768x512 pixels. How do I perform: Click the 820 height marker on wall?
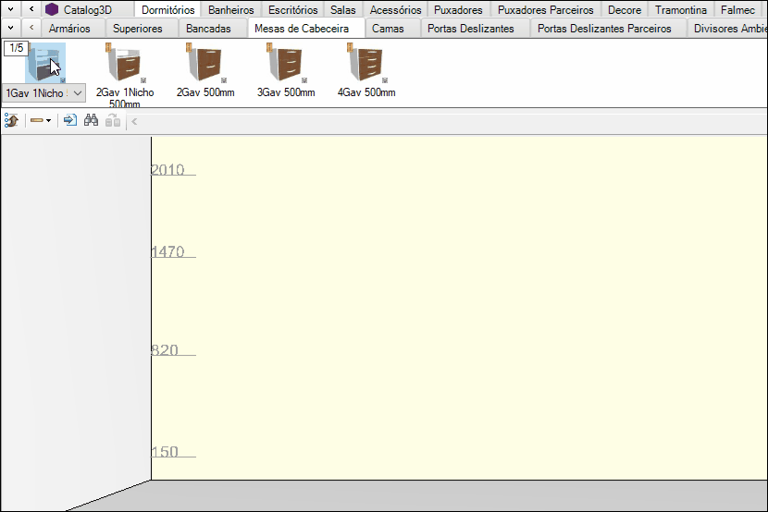click(165, 350)
